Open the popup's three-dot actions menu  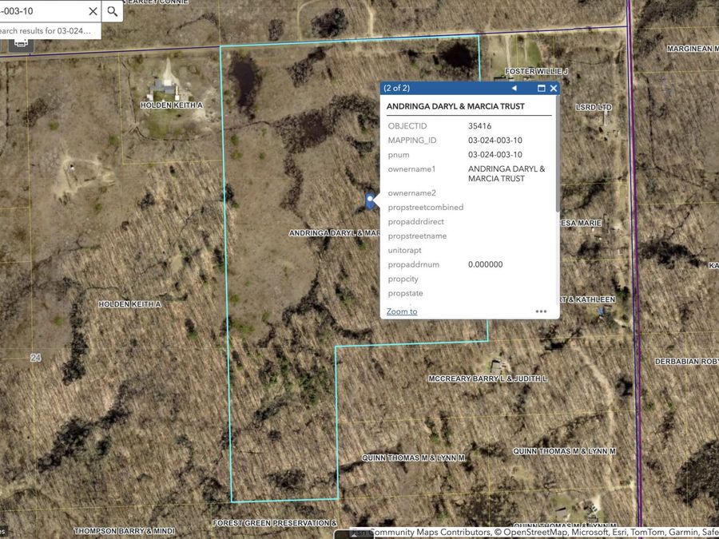(541, 311)
